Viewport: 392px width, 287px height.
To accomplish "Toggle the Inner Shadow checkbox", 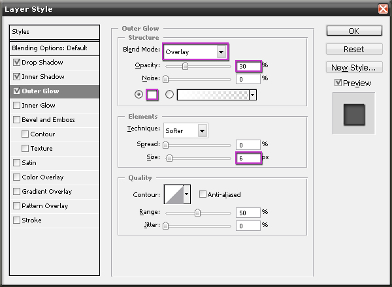I will [16, 76].
